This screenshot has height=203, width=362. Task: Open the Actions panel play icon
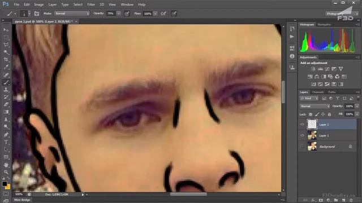[x=292, y=37]
